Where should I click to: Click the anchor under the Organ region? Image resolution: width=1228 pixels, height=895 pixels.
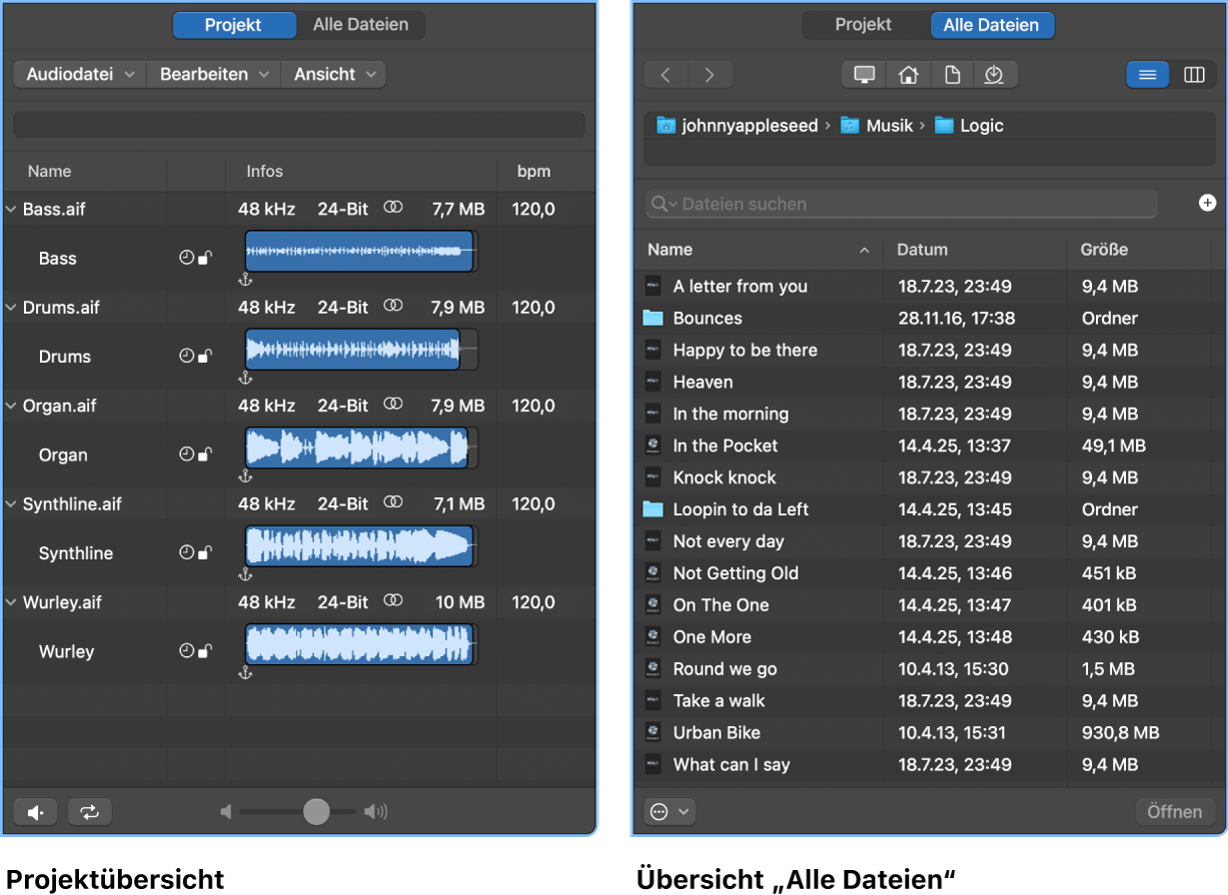pyautogui.click(x=246, y=476)
